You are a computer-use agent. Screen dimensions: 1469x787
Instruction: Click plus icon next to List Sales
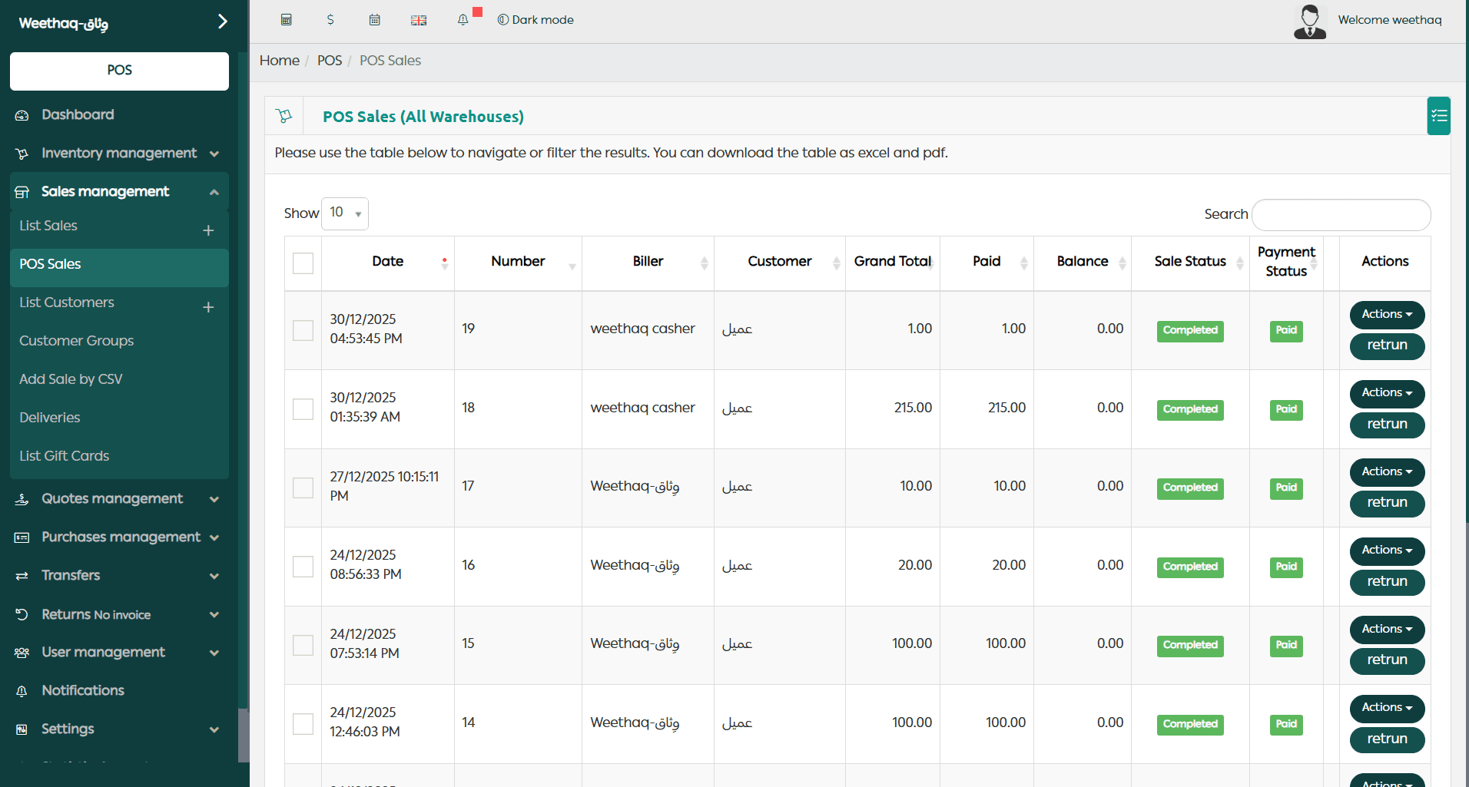point(208,230)
